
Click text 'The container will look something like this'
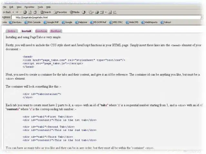32,87
